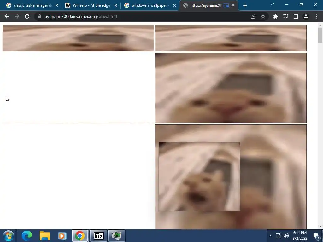Open the network tray icon
This screenshot has height=242, width=323.
[279, 236]
